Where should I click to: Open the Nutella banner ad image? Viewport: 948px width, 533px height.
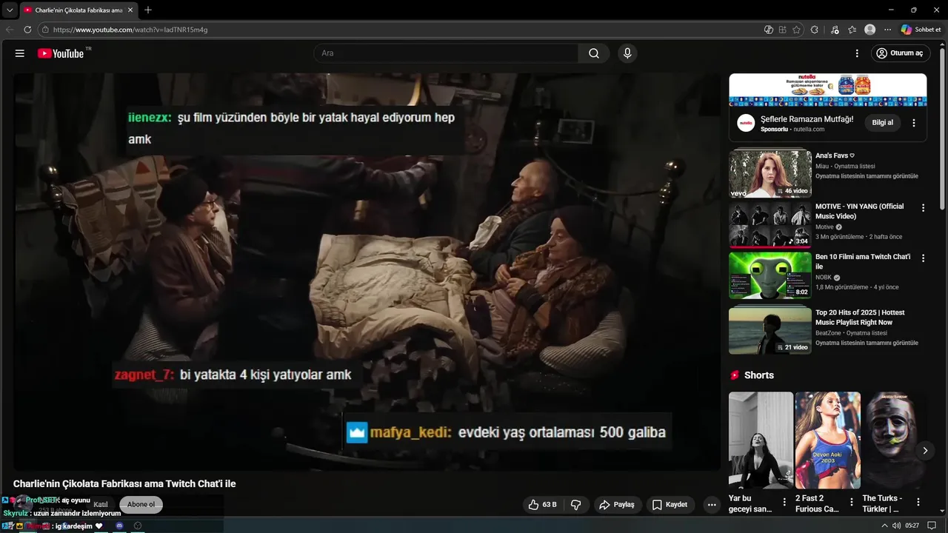(x=828, y=90)
